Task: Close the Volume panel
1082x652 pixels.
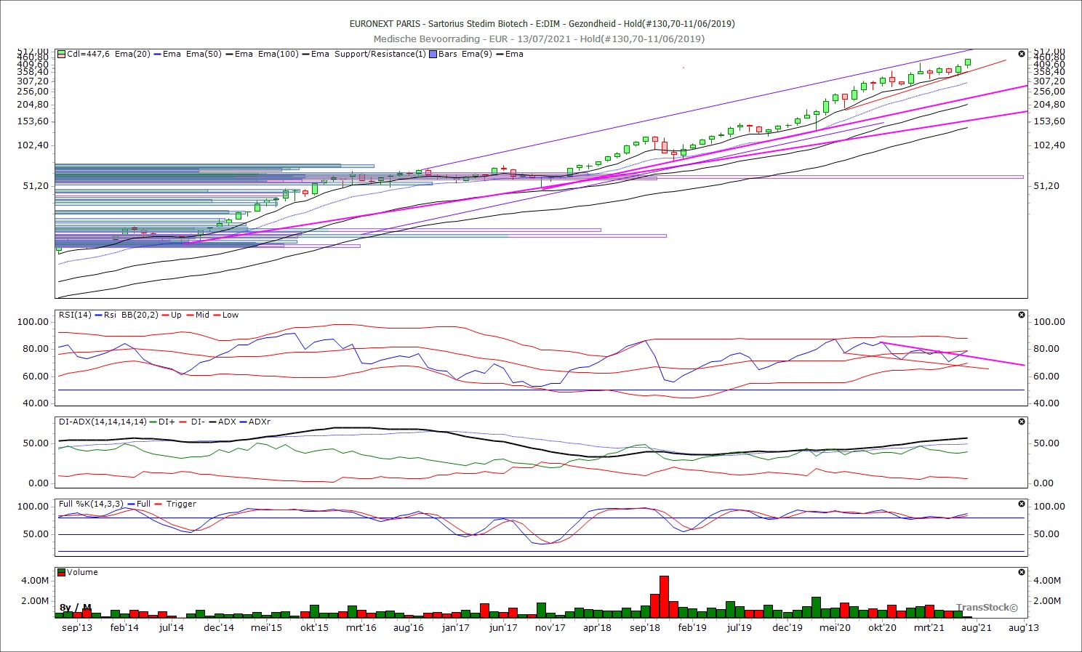Action: point(1021,572)
